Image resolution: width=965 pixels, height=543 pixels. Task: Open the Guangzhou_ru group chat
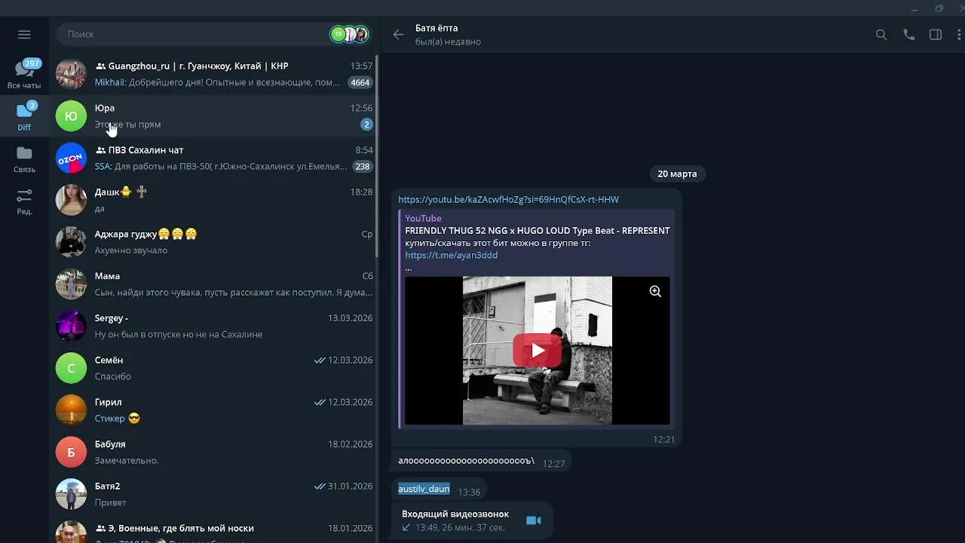click(213, 74)
